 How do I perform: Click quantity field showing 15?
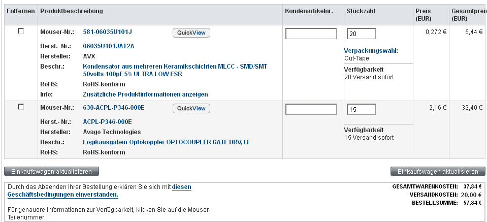pyautogui.click(x=361, y=109)
